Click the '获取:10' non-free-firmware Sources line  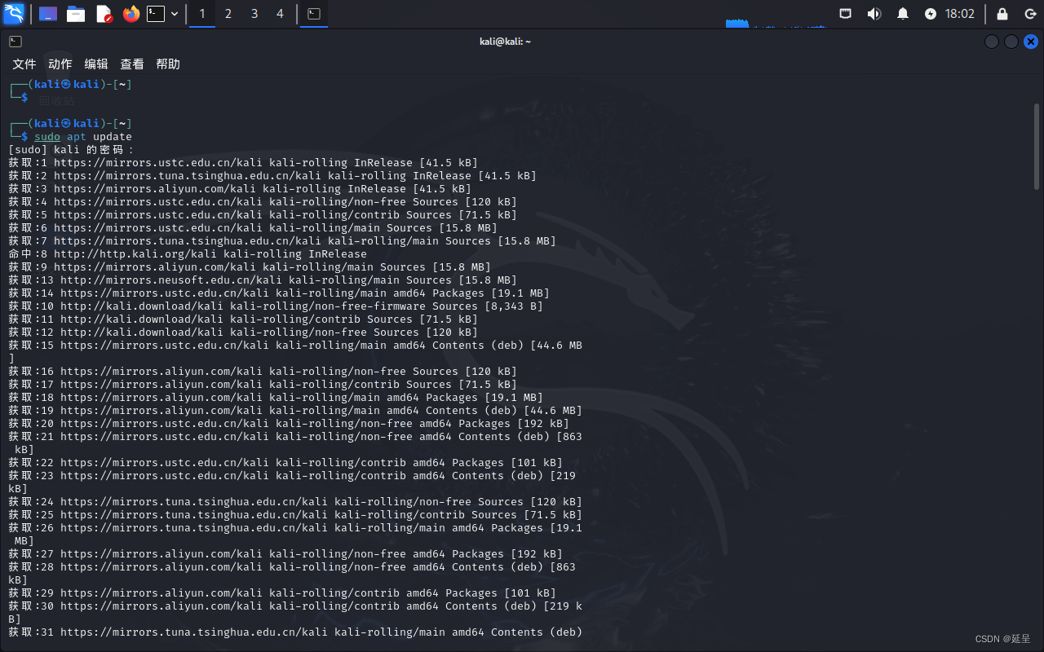pos(276,306)
